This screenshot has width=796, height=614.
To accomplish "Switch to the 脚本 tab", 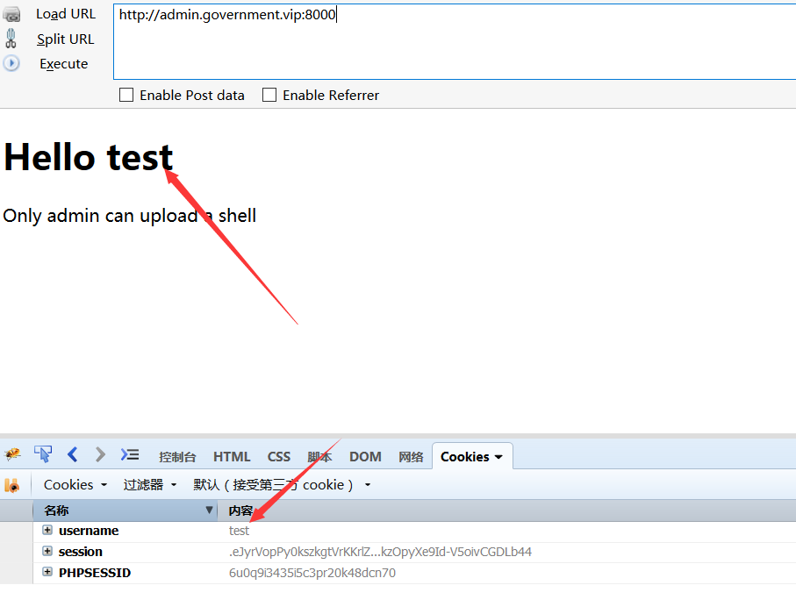I will click(x=319, y=457).
